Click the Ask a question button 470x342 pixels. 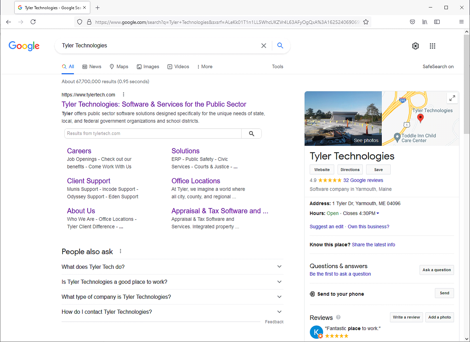[437, 270]
